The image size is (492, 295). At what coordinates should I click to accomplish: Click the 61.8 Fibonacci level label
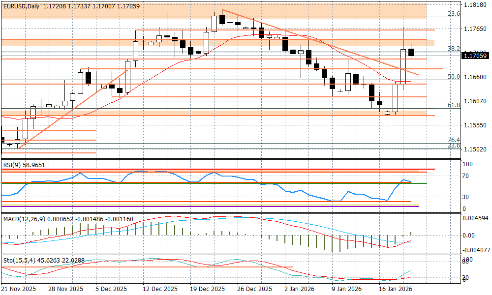(x=453, y=105)
